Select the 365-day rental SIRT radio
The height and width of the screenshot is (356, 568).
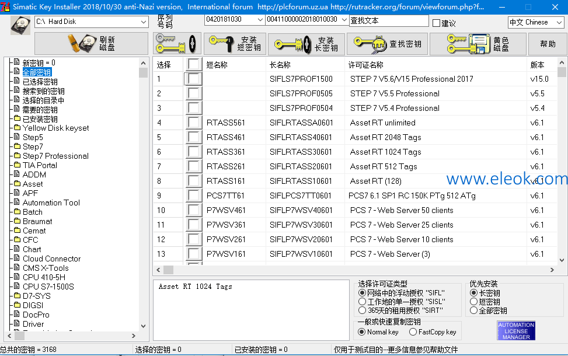click(362, 310)
